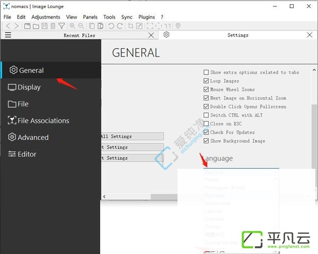Click the filter funnel toolbar icon
Screen dimensions: 318x254
coord(61,26)
